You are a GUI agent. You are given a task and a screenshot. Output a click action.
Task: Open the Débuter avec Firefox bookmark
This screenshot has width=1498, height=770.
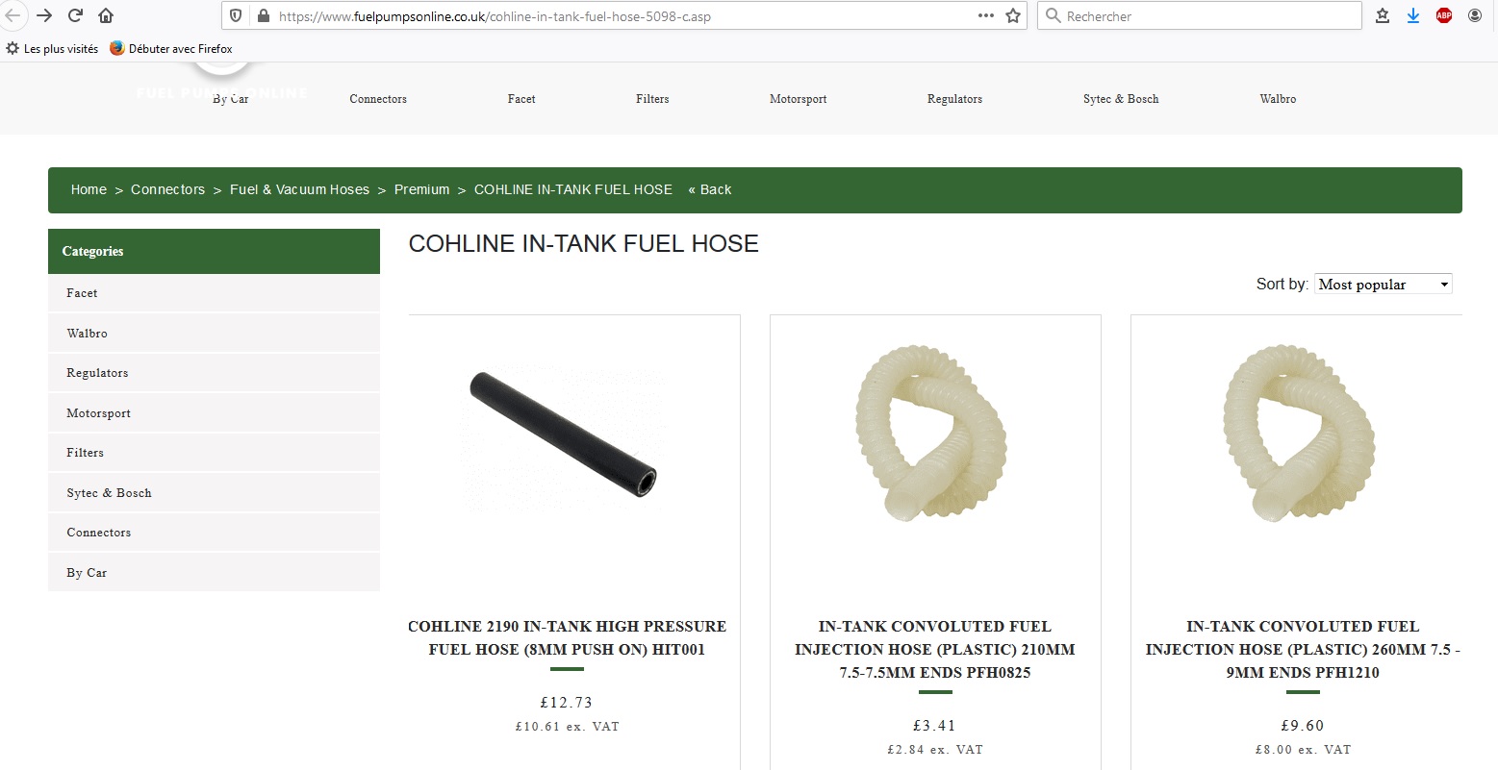tap(171, 48)
